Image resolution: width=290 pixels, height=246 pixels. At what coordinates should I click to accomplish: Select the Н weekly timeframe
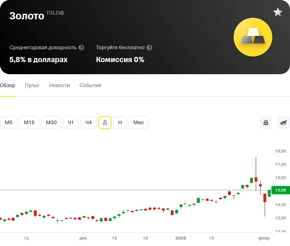120,123
